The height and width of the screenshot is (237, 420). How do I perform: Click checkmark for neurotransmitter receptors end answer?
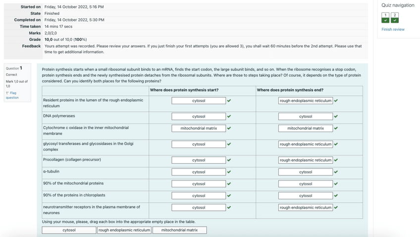(336, 208)
